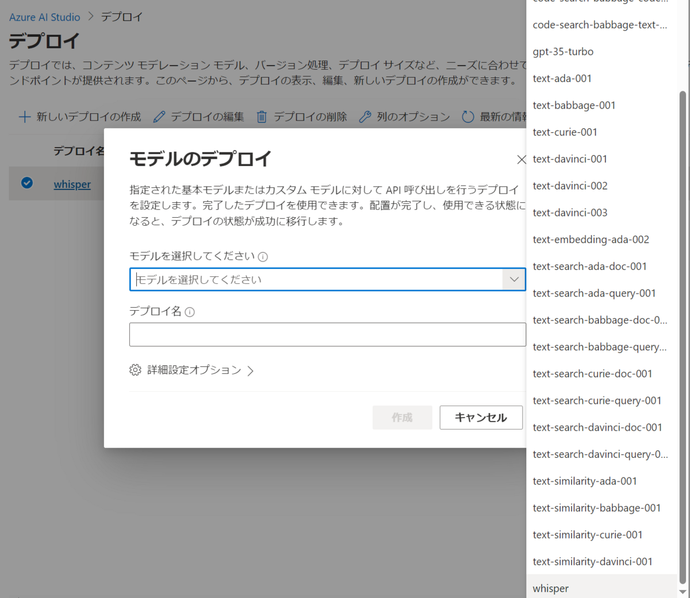Pick text-search-curie-query-001 option
This screenshot has height=598, width=690.
pyautogui.click(x=601, y=400)
